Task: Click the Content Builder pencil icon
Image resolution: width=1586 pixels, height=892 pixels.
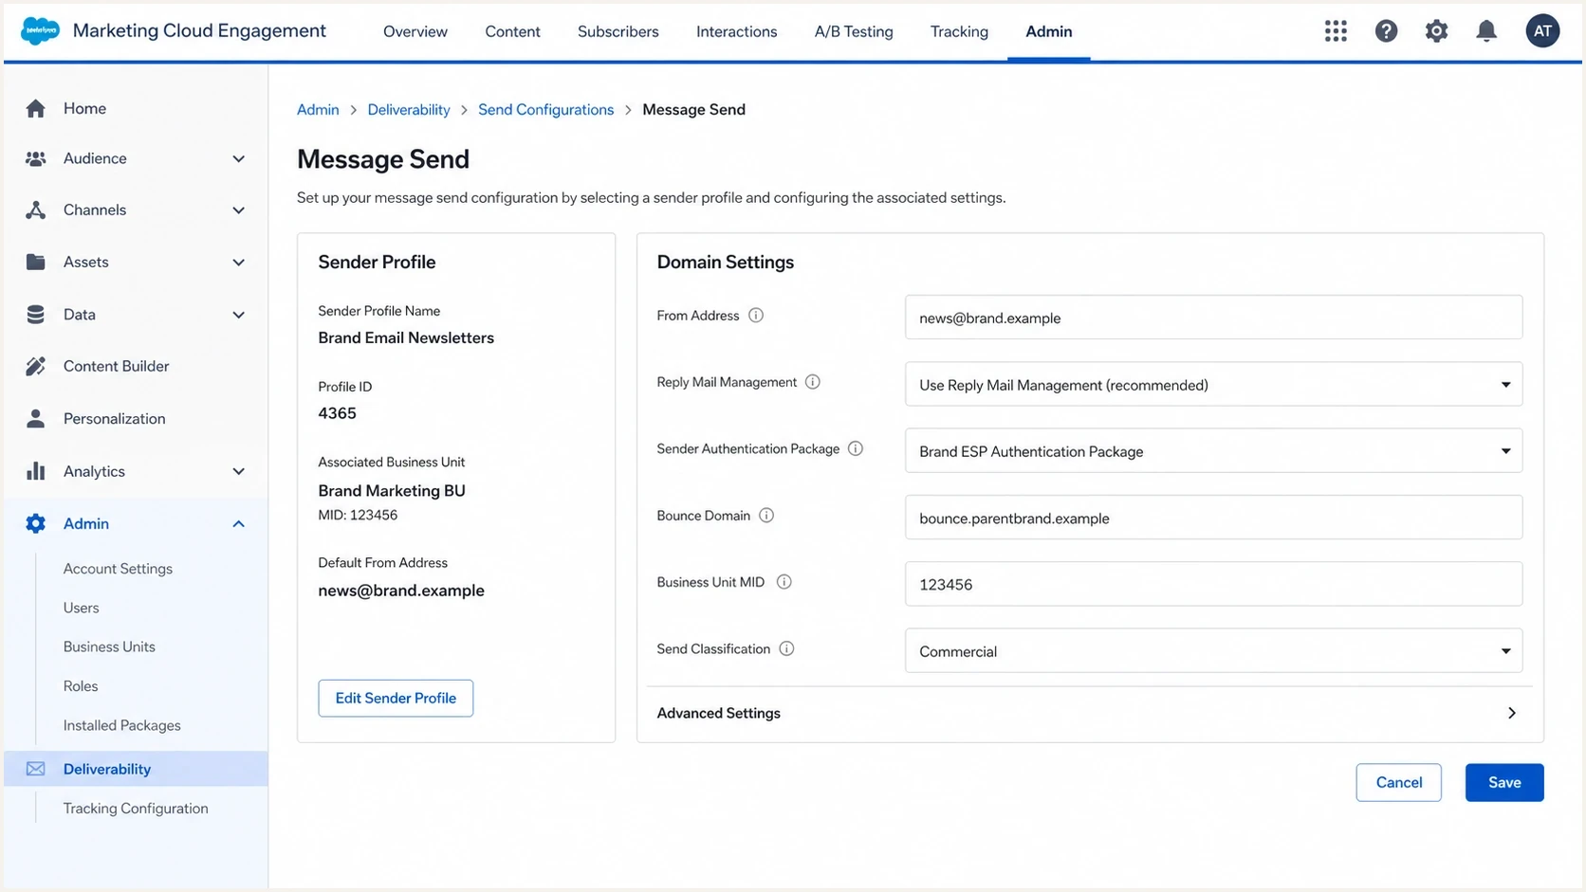Action: coord(36,366)
